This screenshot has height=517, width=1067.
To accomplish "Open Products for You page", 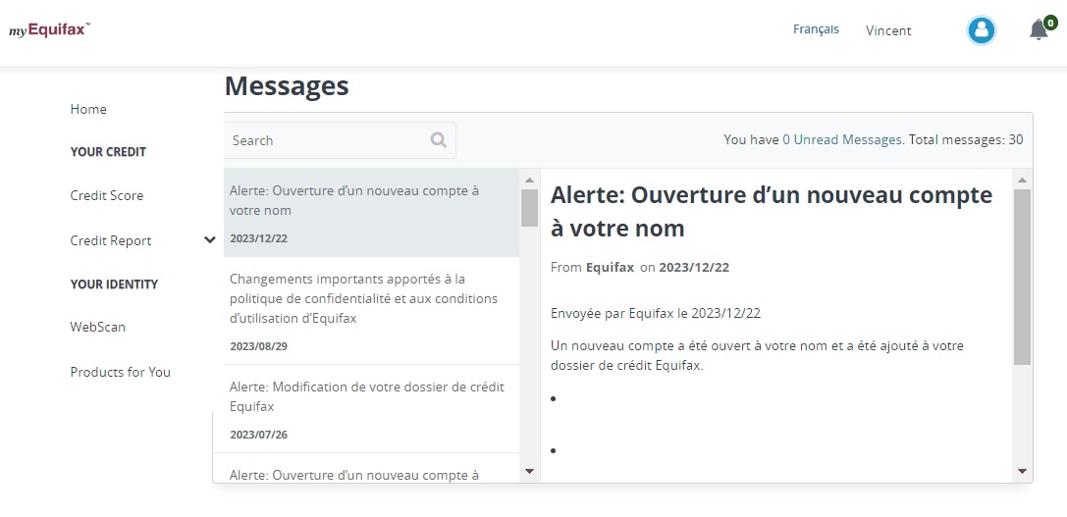I will pyautogui.click(x=121, y=372).
